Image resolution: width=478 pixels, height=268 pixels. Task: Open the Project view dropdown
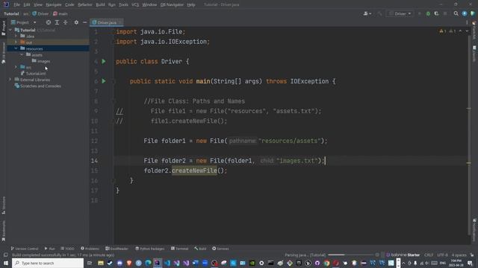(x=24, y=22)
